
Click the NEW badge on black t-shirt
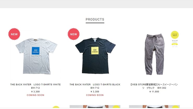(x=73, y=34)
